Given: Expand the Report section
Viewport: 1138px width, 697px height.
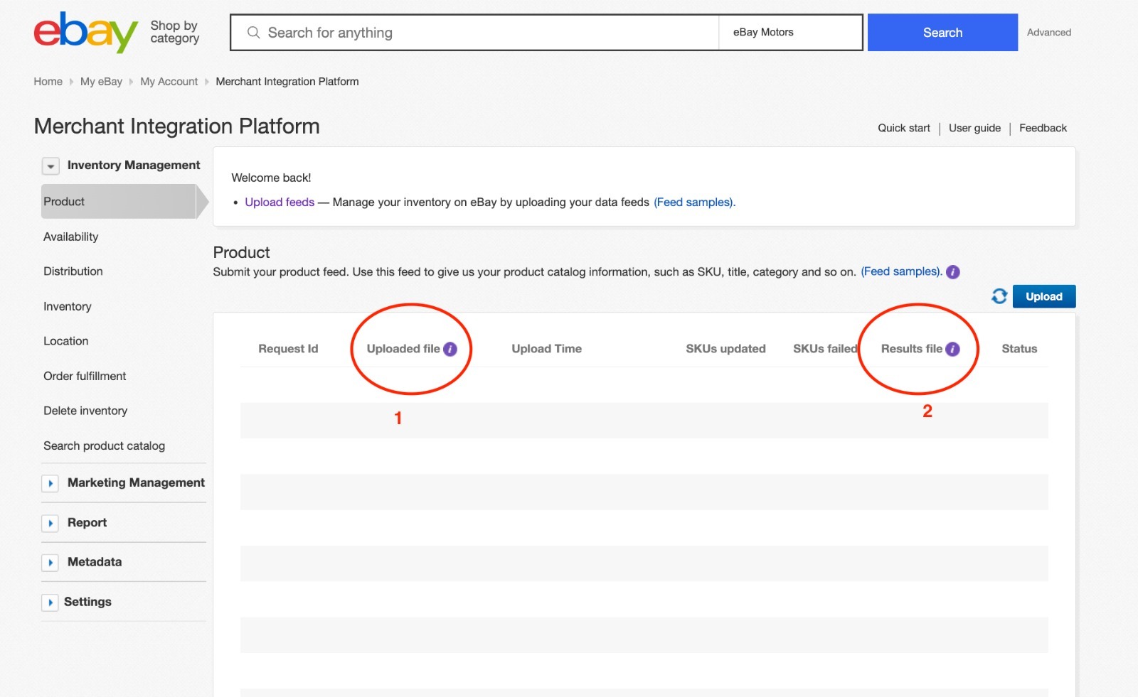Looking at the screenshot, I should click(x=50, y=523).
